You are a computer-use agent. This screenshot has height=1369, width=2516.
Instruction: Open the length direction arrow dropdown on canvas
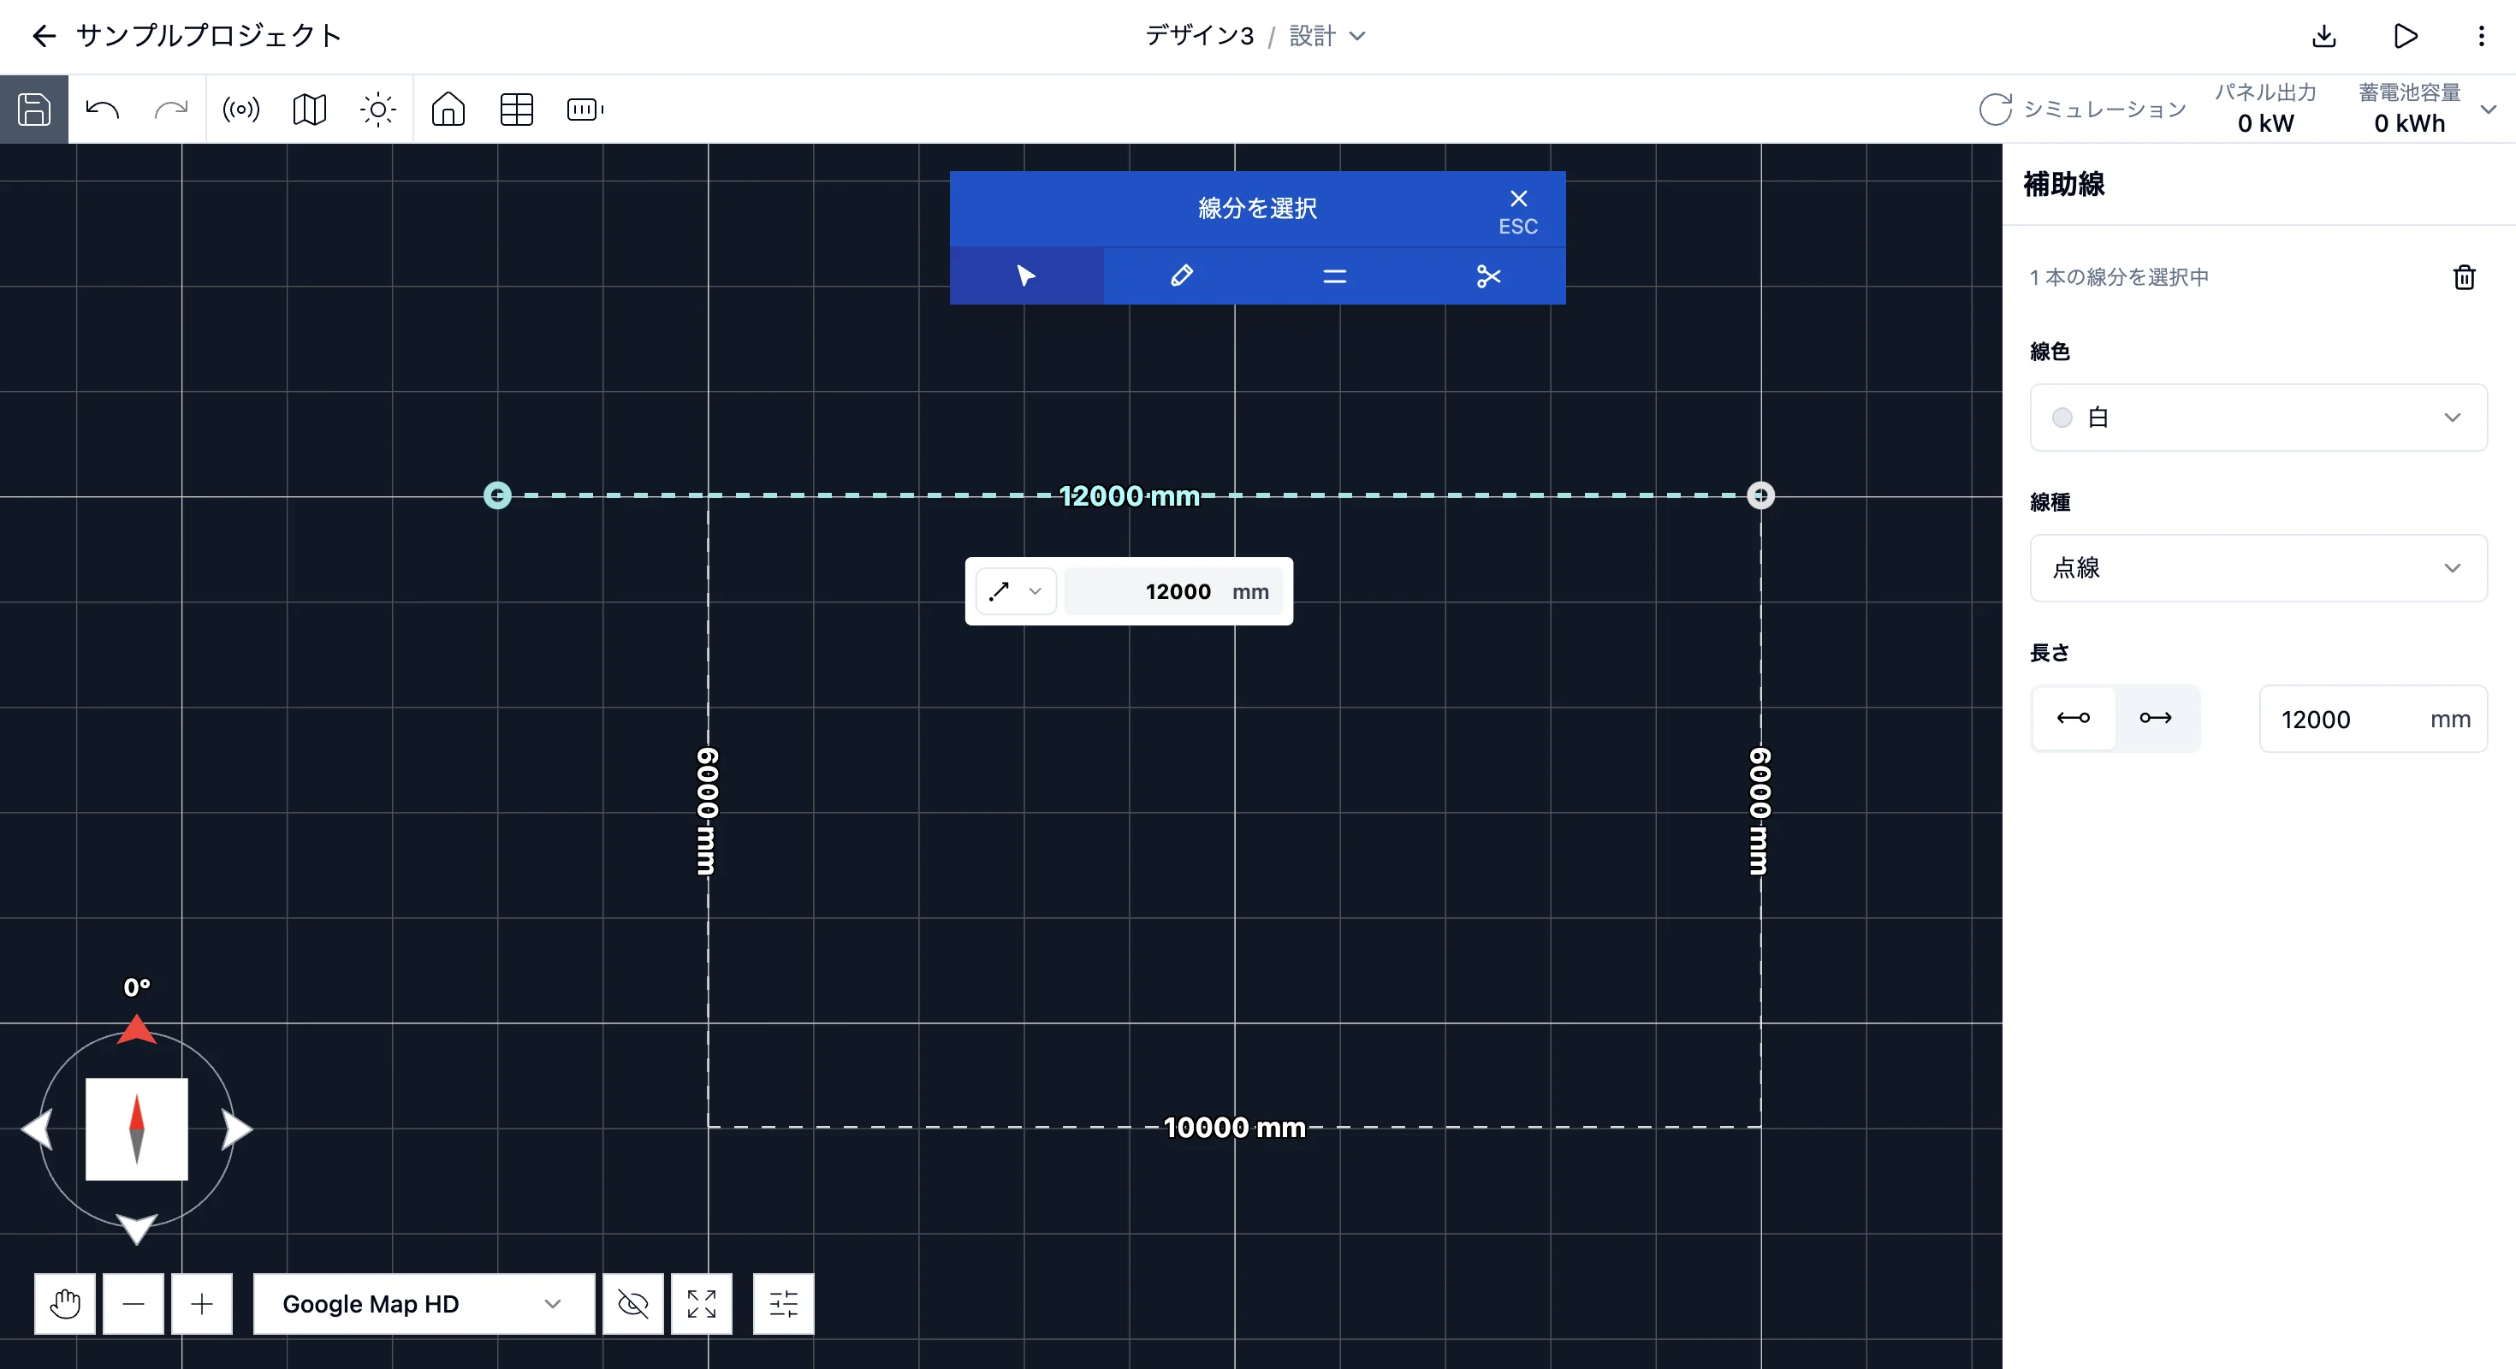tap(1016, 590)
